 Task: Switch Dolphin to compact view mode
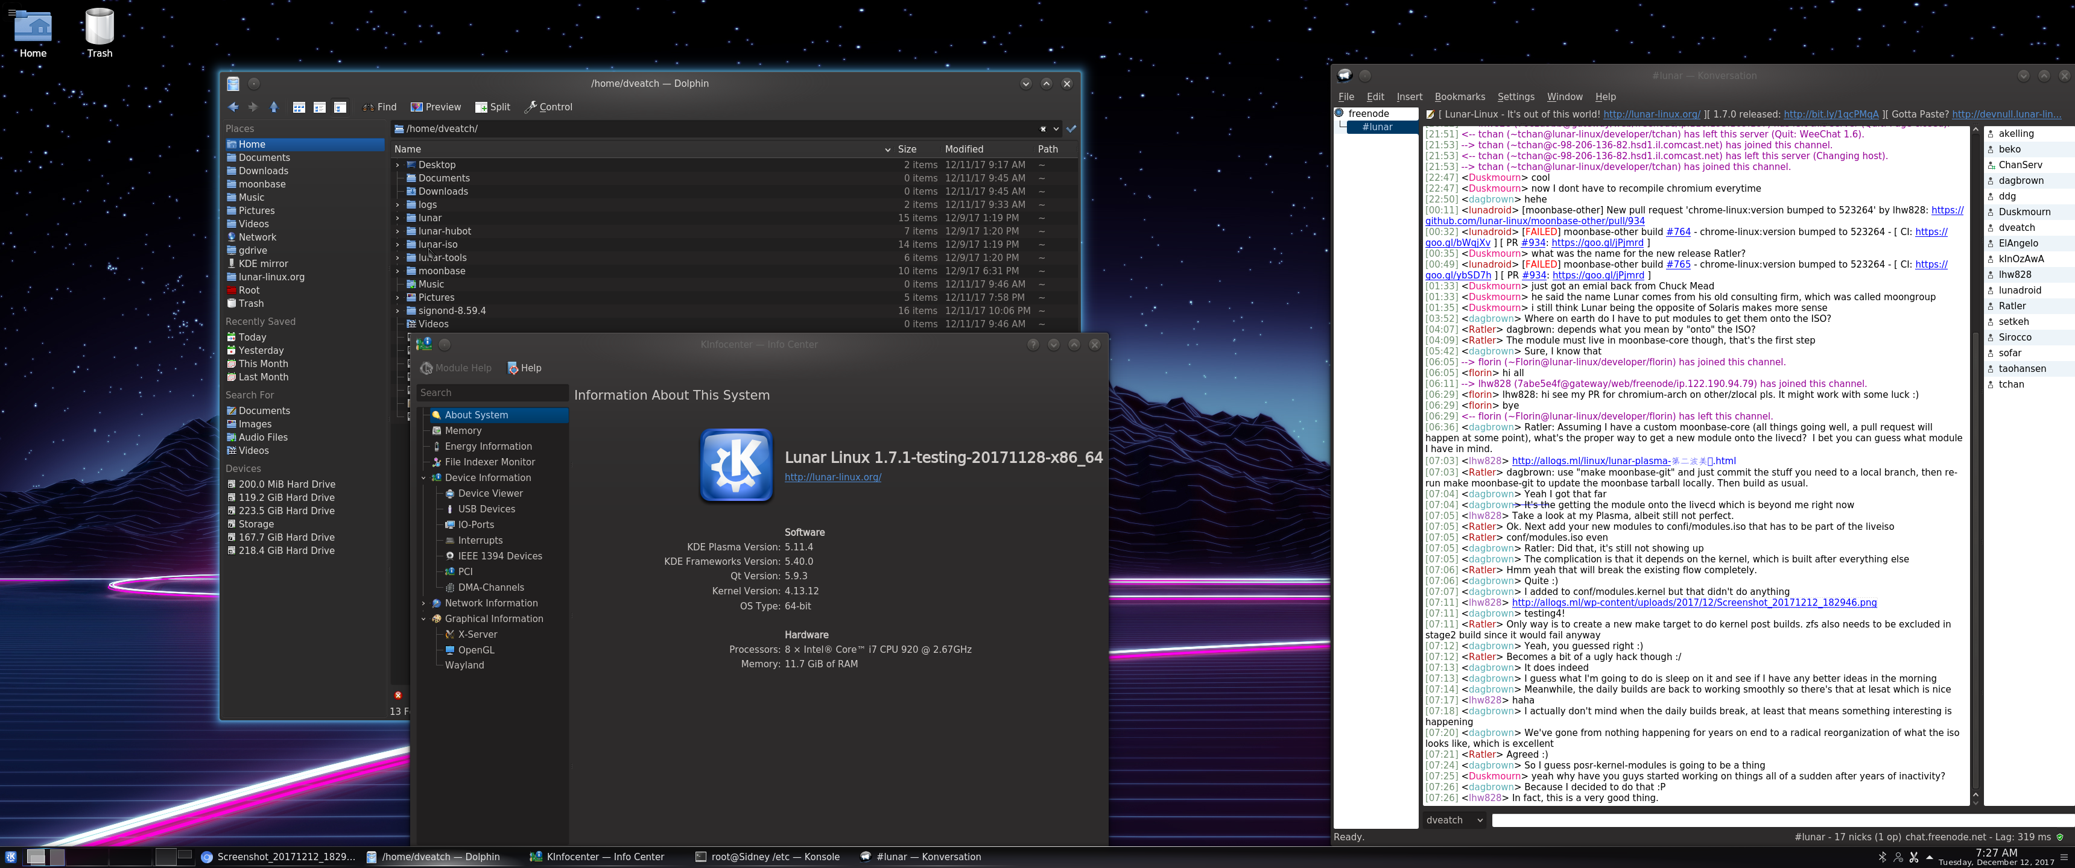pyautogui.click(x=320, y=107)
